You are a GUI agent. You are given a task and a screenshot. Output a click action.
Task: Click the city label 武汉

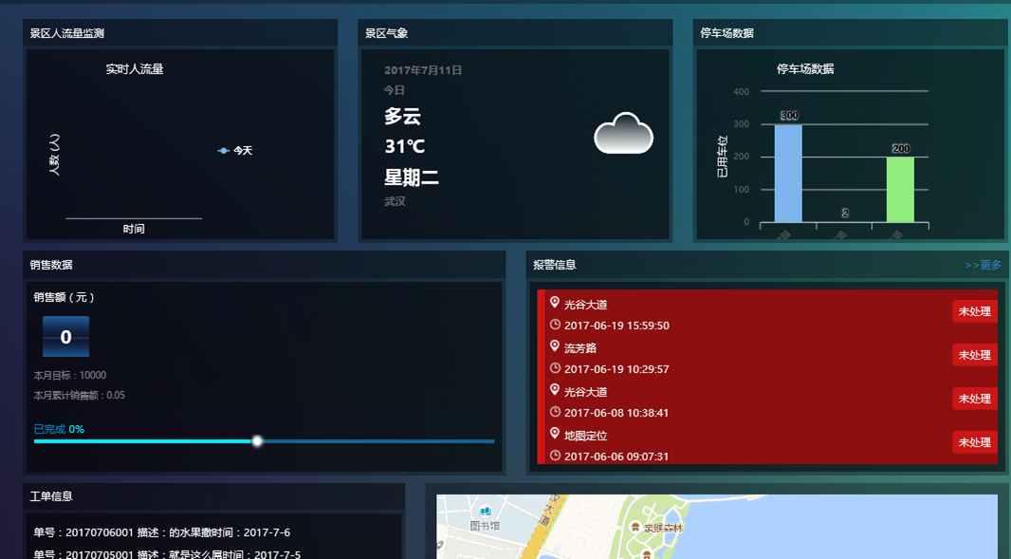pos(395,201)
